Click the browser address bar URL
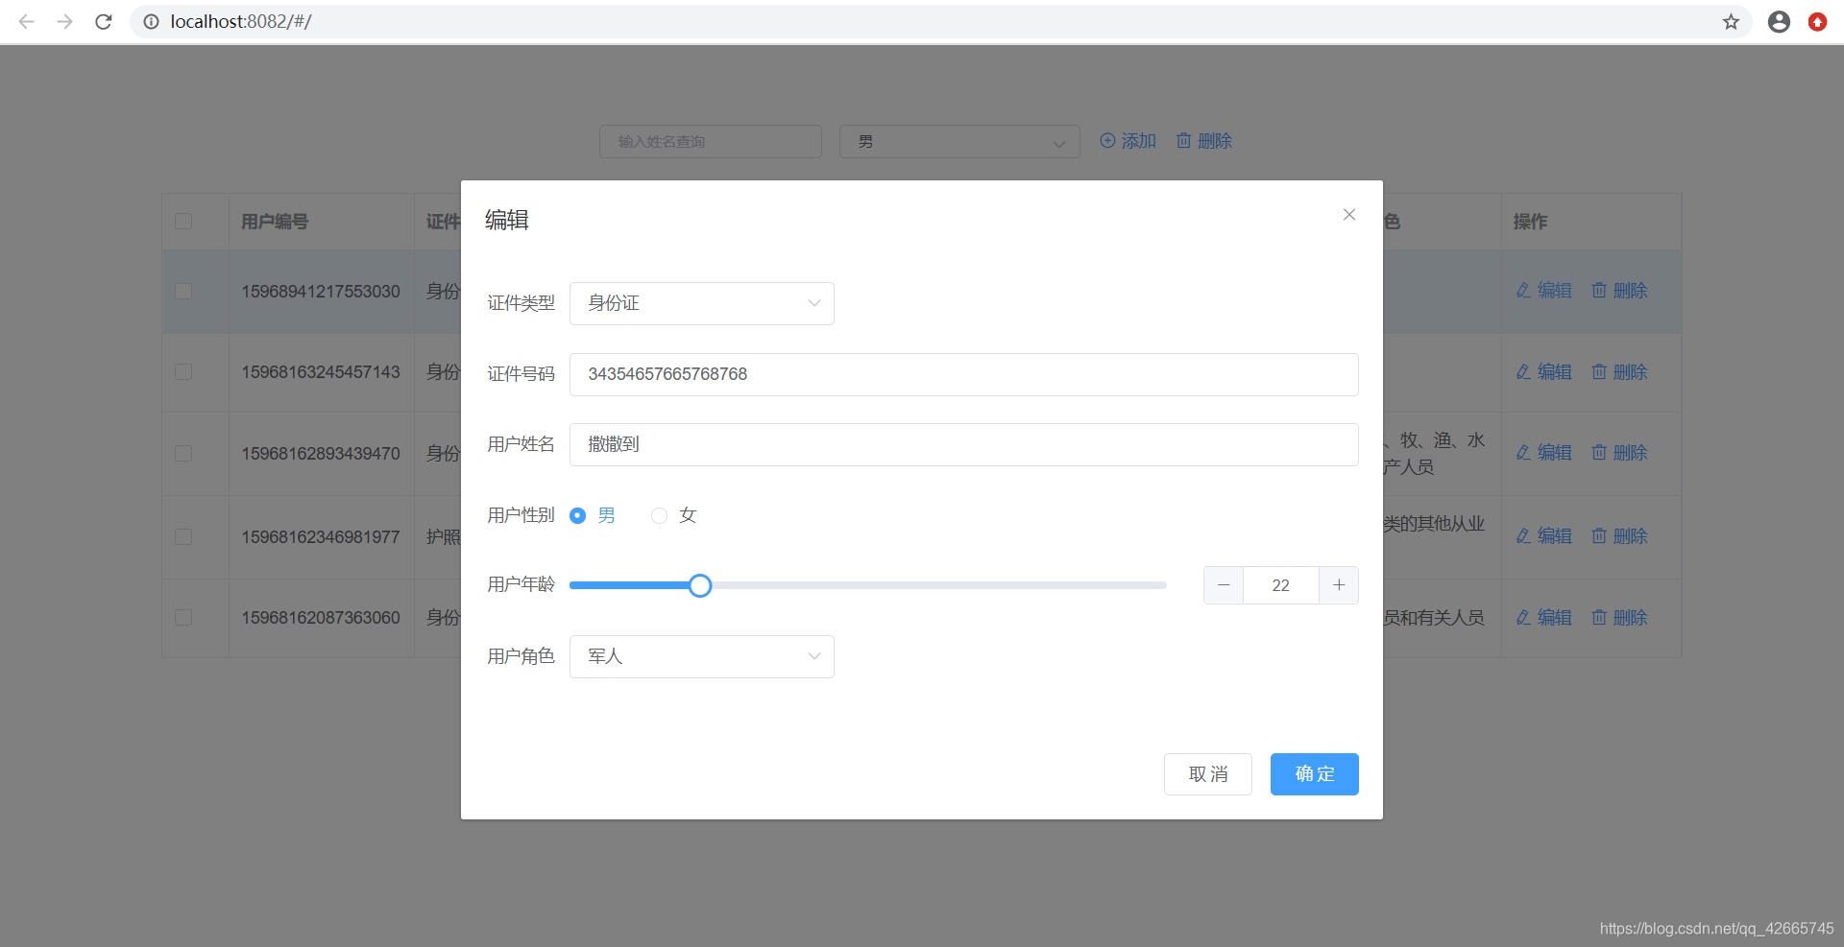 (241, 21)
